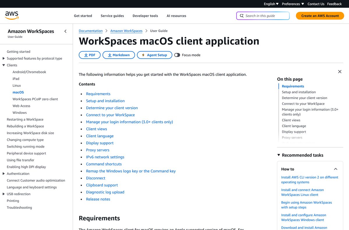Viewport: 349px width, 230px height.
Task: Open the Preferences dropdown
Action: tap(293, 4)
